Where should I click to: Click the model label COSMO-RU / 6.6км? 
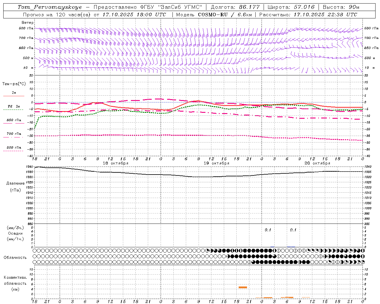(226, 15)
